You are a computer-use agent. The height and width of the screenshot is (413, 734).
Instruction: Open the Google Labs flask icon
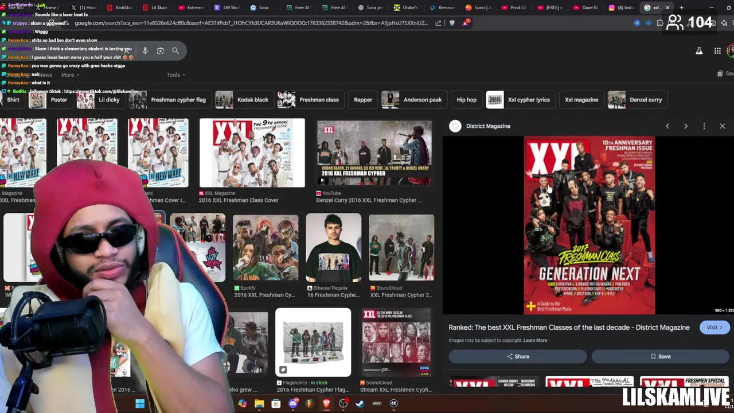pyautogui.click(x=699, y=51)
